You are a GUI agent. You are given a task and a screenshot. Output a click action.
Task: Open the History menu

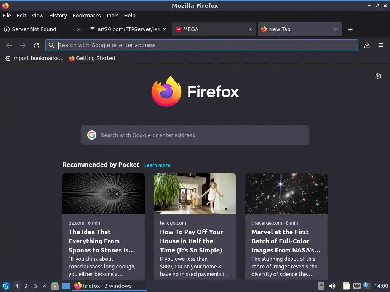pyautogui.click(x=58, y=16)
